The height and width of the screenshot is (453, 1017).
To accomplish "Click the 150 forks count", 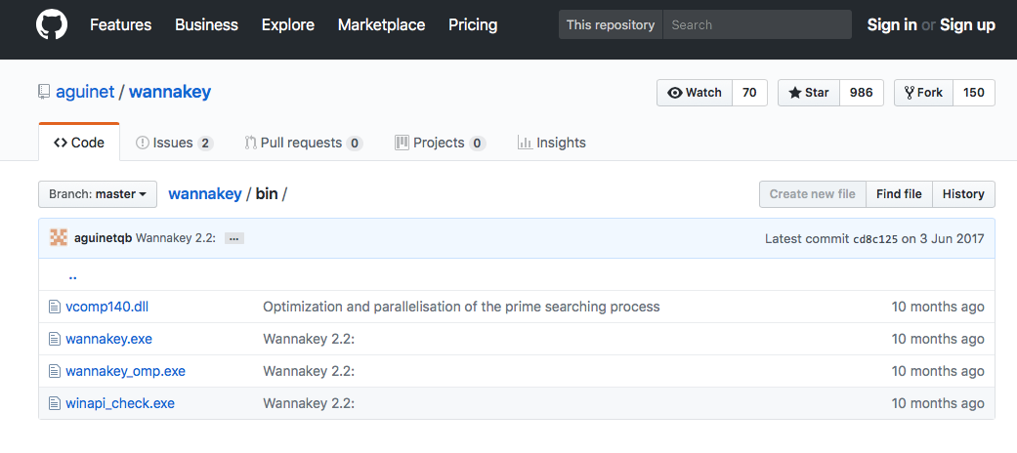I will tap(974, 93).
